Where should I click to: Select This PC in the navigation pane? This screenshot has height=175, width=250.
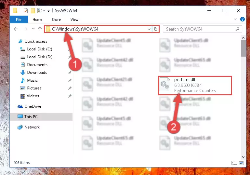coord(41,117)
